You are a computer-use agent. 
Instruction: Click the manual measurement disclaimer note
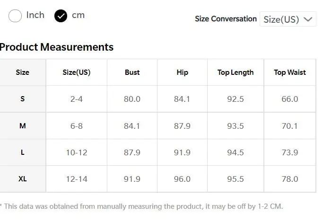coord(142,206)
